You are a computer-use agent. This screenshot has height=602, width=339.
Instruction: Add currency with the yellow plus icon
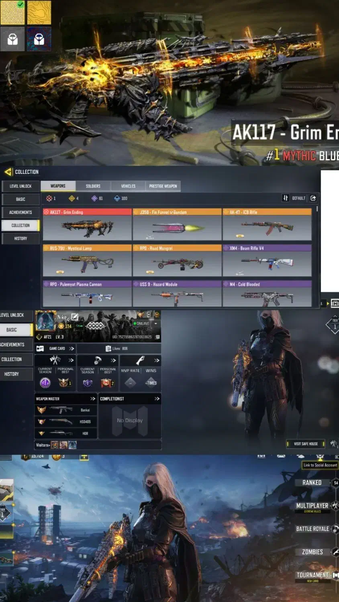click(x=84, y=457)
